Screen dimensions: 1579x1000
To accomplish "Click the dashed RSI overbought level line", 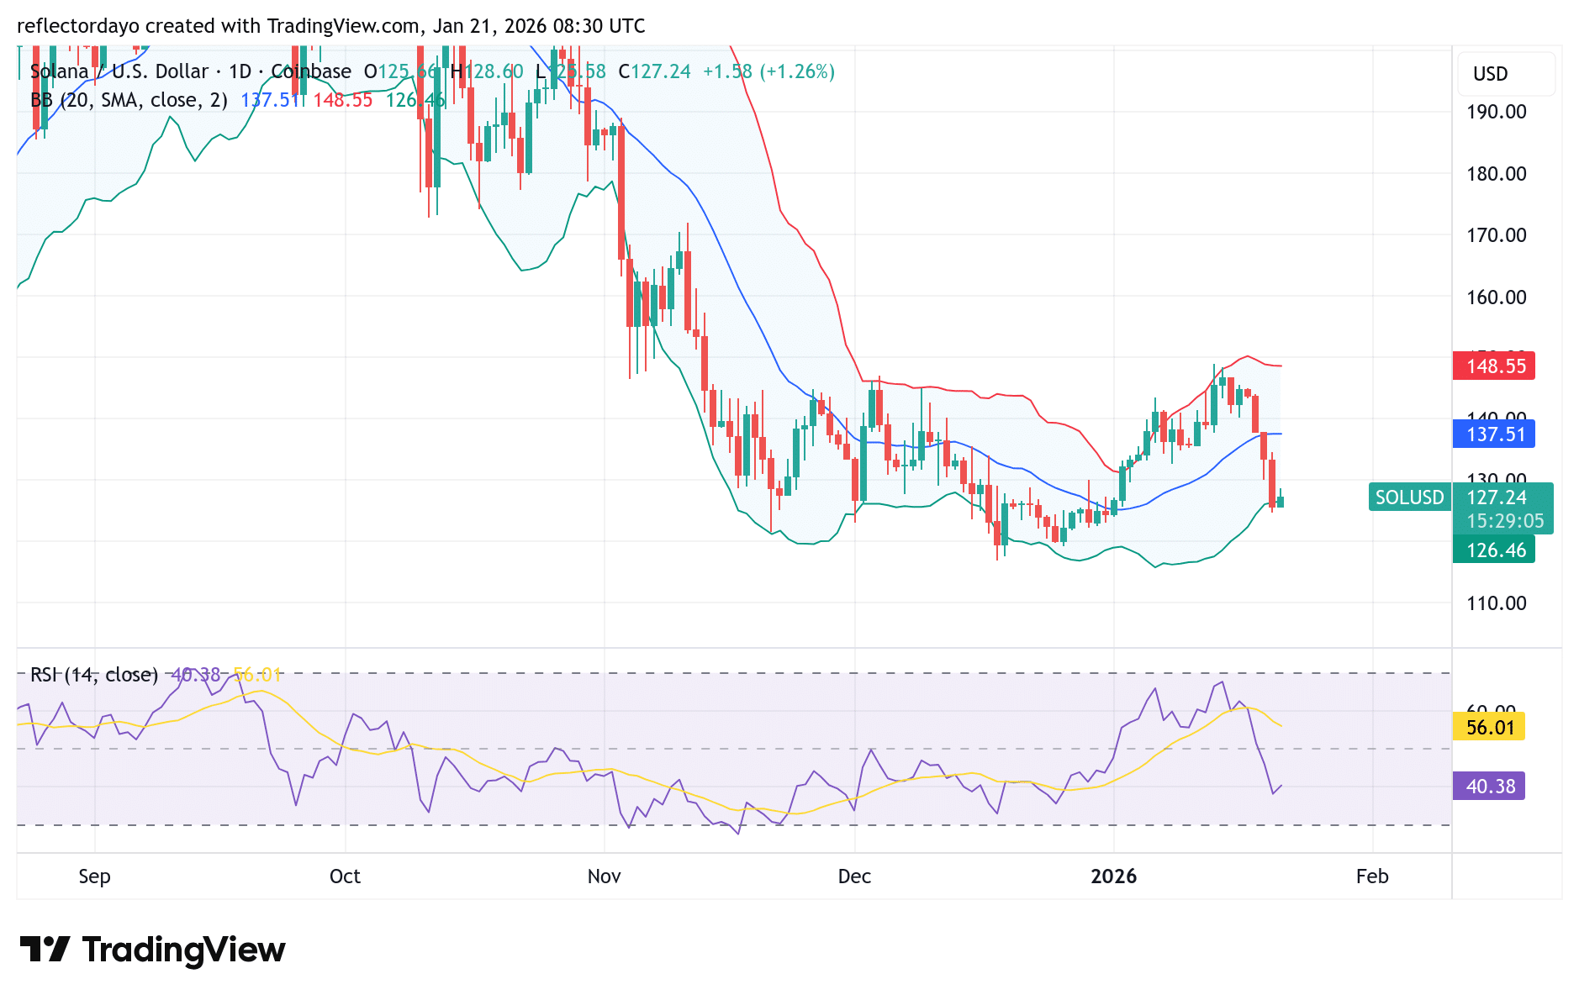I will pos(757,671).
